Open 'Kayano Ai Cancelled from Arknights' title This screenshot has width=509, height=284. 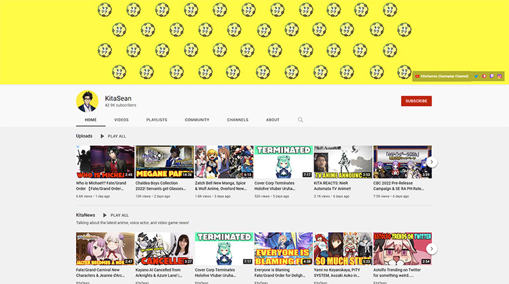point(159,272)
